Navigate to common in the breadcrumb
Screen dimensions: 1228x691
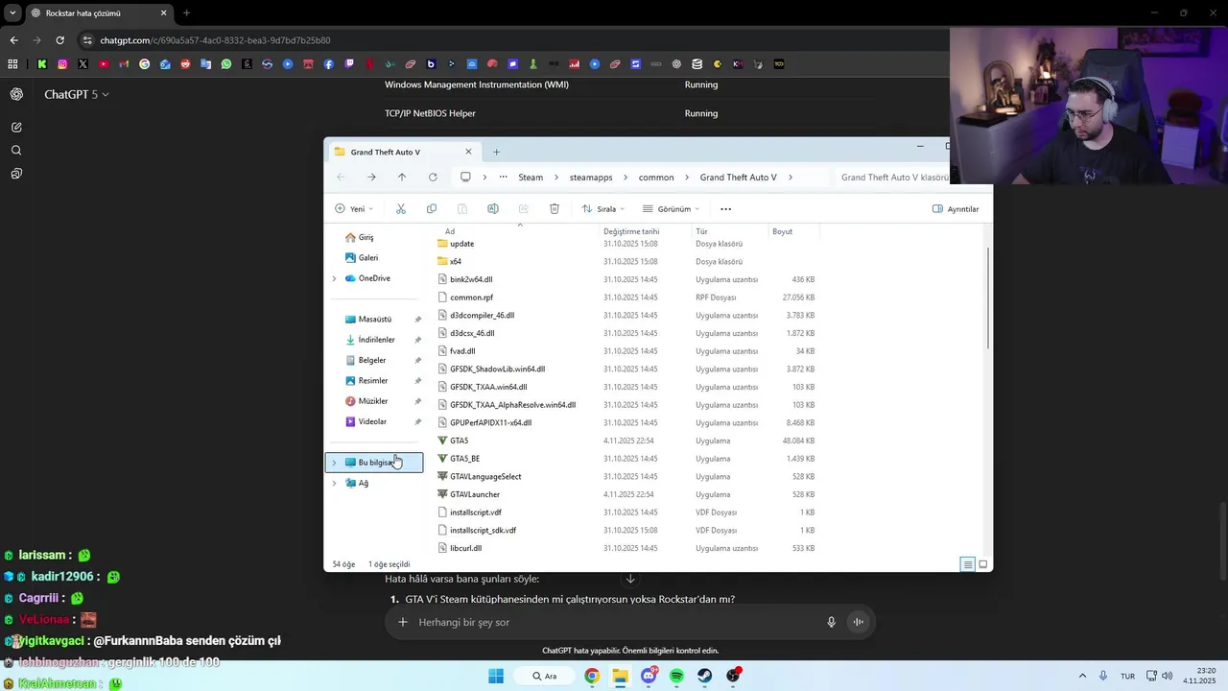coord(656,178)
